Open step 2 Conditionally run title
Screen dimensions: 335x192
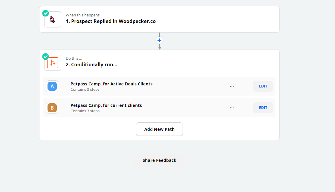[91, 65]
